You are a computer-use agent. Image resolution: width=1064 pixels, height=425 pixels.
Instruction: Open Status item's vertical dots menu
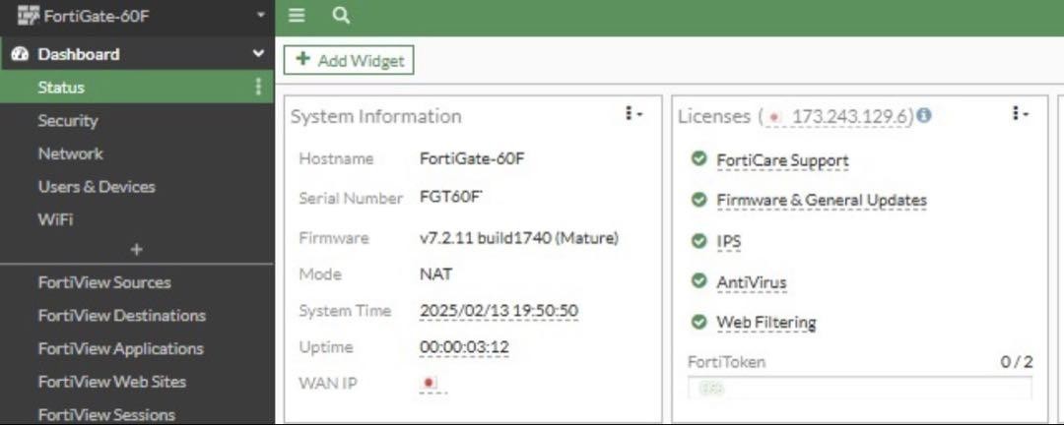[x=258, y=87]
